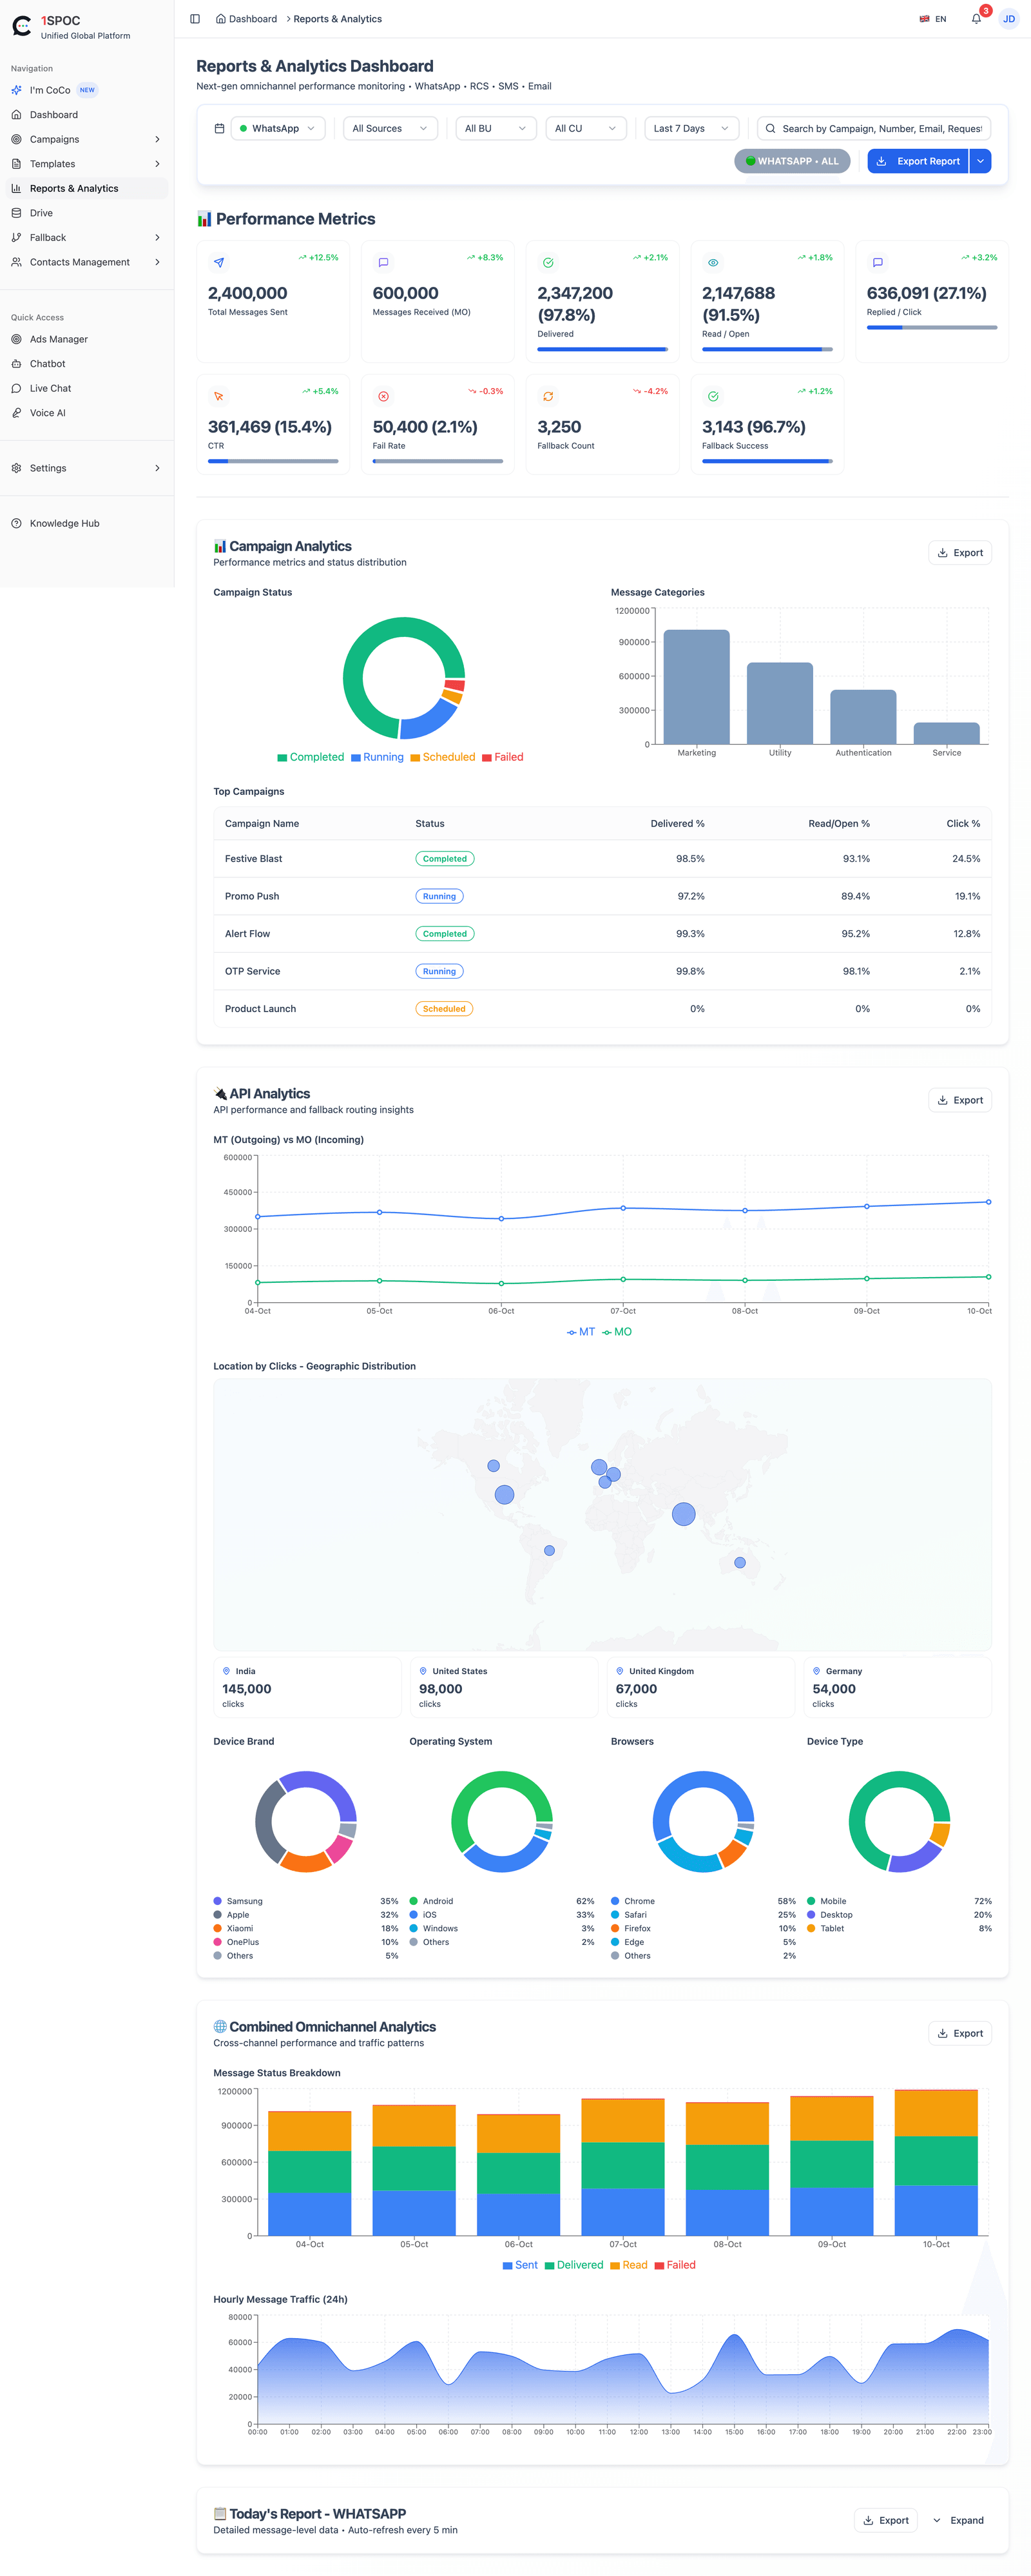Click the 1SPOC logo

click(x=22, y=26)
